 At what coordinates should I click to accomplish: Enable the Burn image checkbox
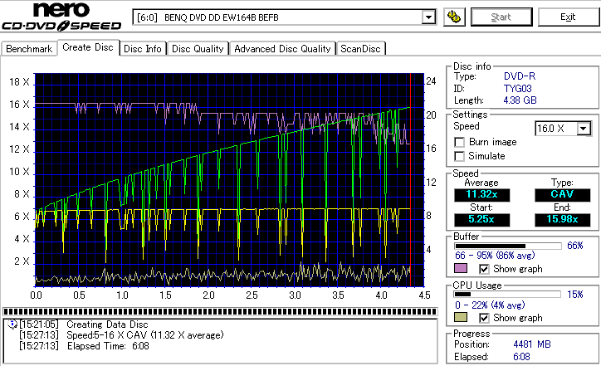[x=459, y=142]
